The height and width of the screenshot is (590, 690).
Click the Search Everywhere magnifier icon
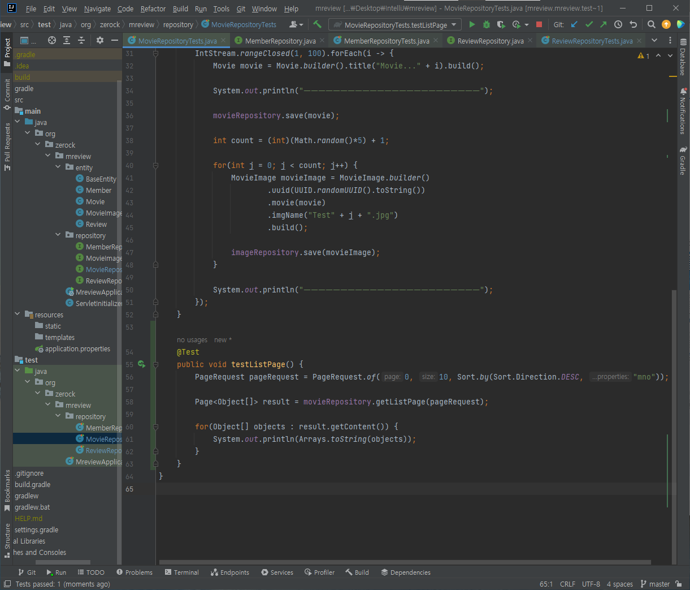pyautogui.click(x=652, y=24)
